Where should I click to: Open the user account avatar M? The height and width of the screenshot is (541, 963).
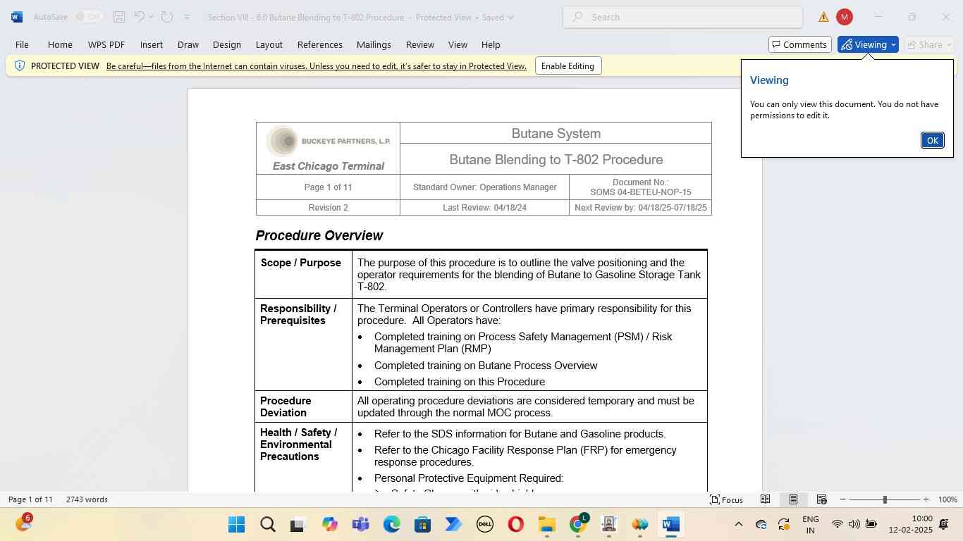click(x=845, y=17)
